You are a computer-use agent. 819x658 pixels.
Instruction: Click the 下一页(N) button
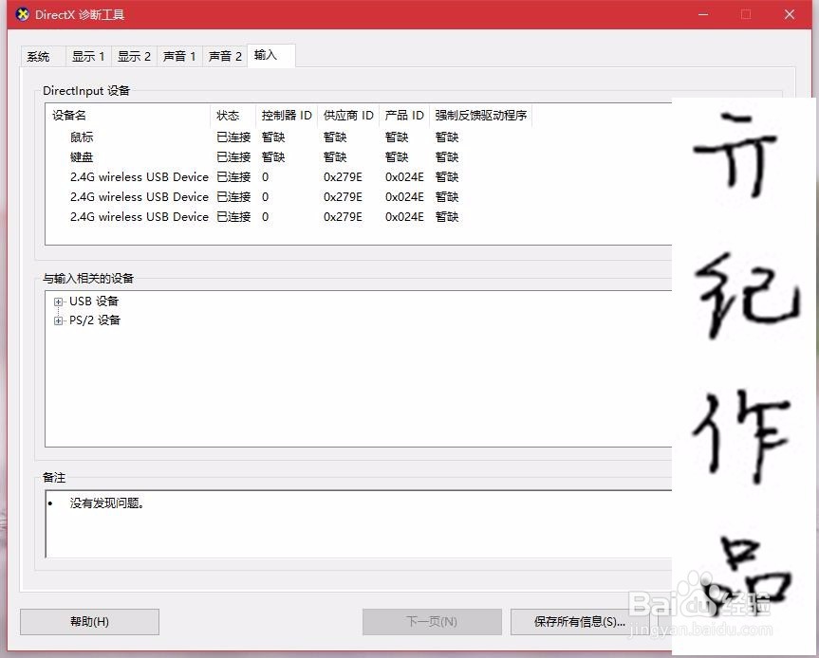click(x=432, y=621)
